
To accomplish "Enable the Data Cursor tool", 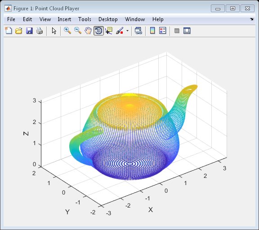I will point(109,31).
